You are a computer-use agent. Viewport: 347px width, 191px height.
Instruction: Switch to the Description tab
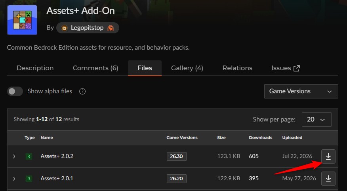[x=35, y=68]
